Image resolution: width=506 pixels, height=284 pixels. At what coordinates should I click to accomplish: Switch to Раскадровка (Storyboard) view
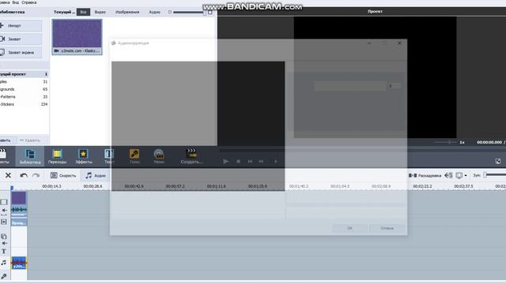point(425,175)
